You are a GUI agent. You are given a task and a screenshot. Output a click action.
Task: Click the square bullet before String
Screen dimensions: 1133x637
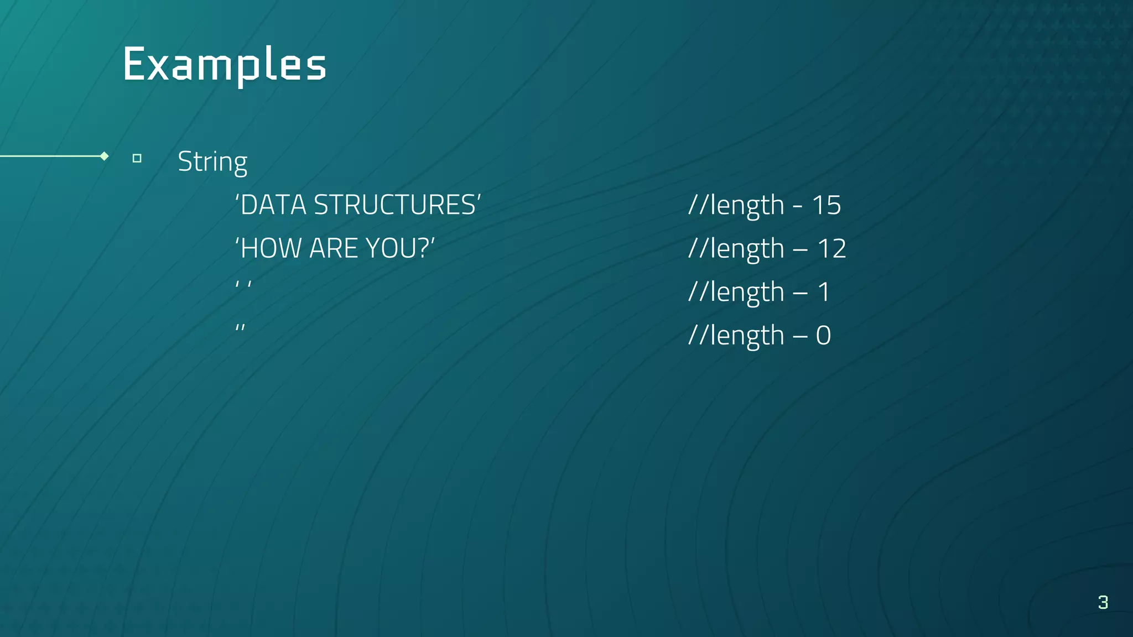coord(137,159)
